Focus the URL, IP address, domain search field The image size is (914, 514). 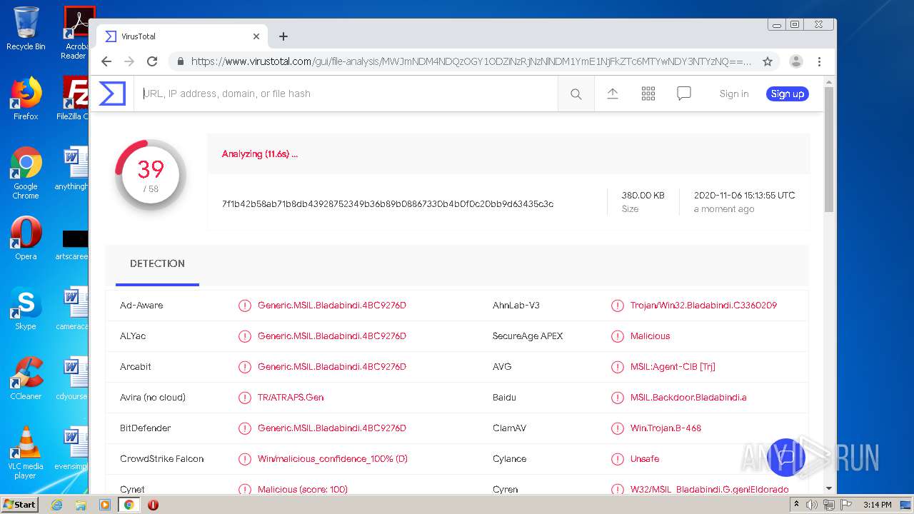tap(346, 94)
